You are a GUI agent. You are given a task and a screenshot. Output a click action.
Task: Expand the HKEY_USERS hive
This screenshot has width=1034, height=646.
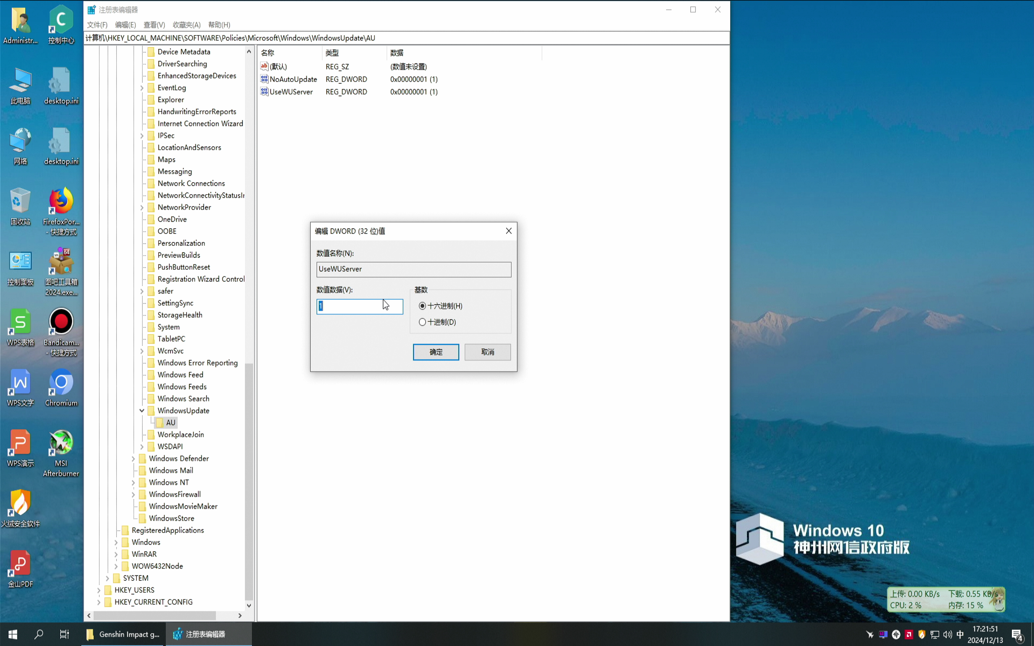tap(99, 590)
